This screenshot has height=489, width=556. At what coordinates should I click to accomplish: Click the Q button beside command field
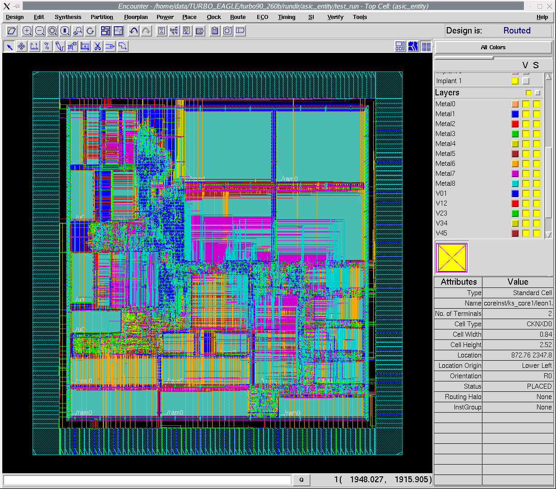tap(302, 480)
